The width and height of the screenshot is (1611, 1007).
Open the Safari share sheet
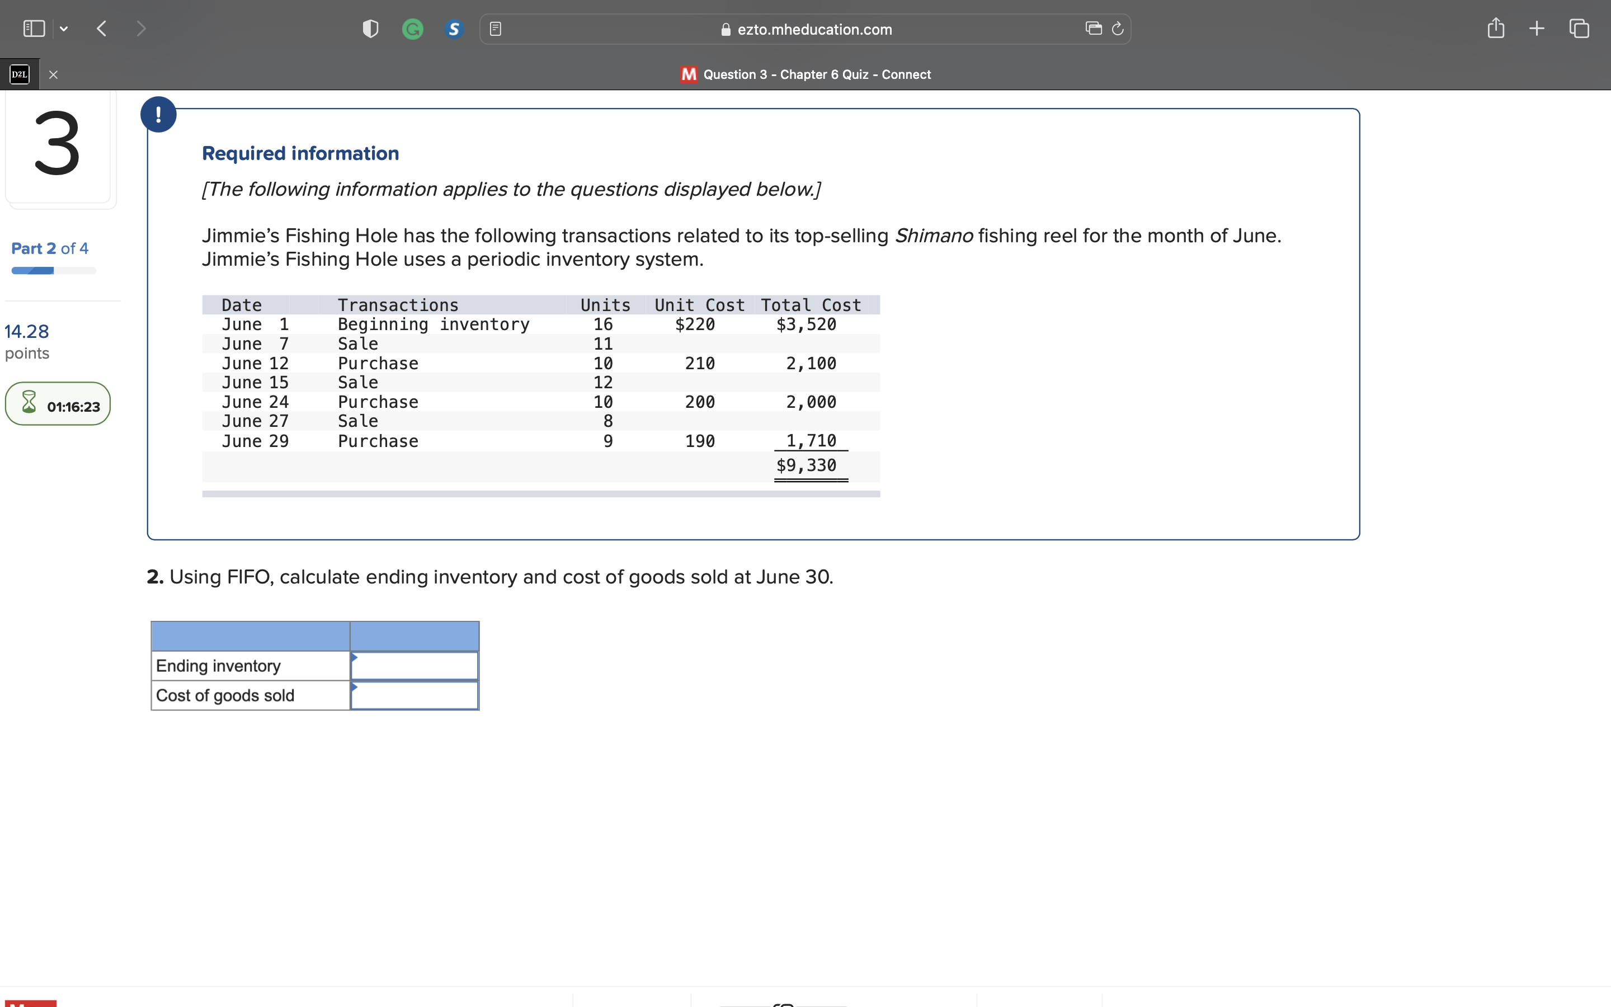1496,28
